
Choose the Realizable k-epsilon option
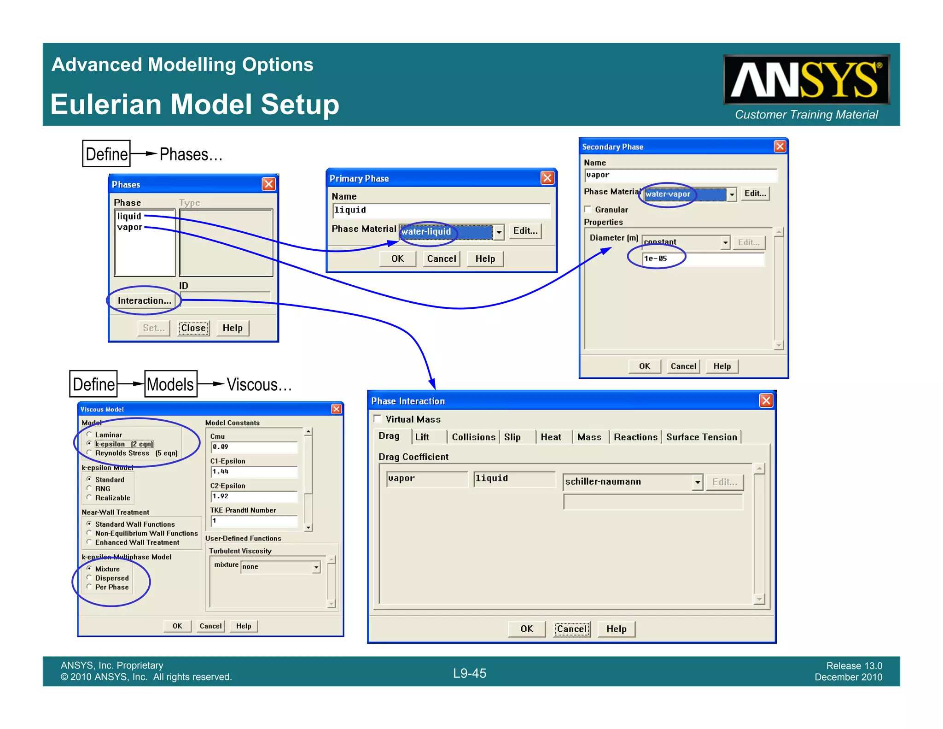pyautogui.click(x=89, y=497)
